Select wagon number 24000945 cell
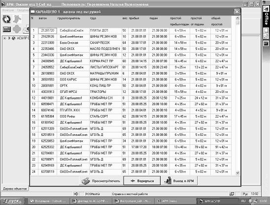The width and height of the screenshot is (270, 205). 47,61
